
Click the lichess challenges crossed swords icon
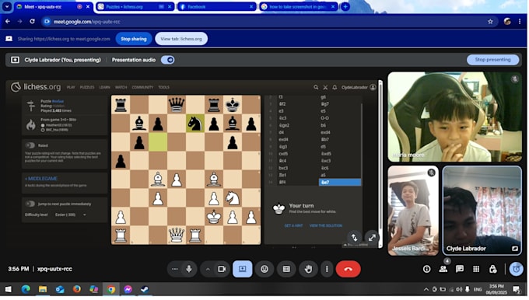point(325,87)
